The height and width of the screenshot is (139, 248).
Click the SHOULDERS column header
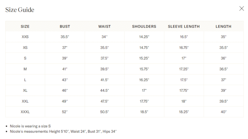pos(144,27)
